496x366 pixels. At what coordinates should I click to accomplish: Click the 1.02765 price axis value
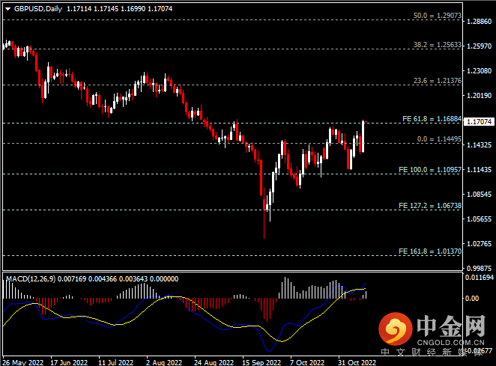coord(480,244)
